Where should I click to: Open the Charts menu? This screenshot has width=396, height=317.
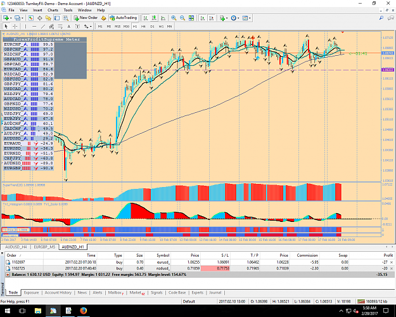pos(53,10)
